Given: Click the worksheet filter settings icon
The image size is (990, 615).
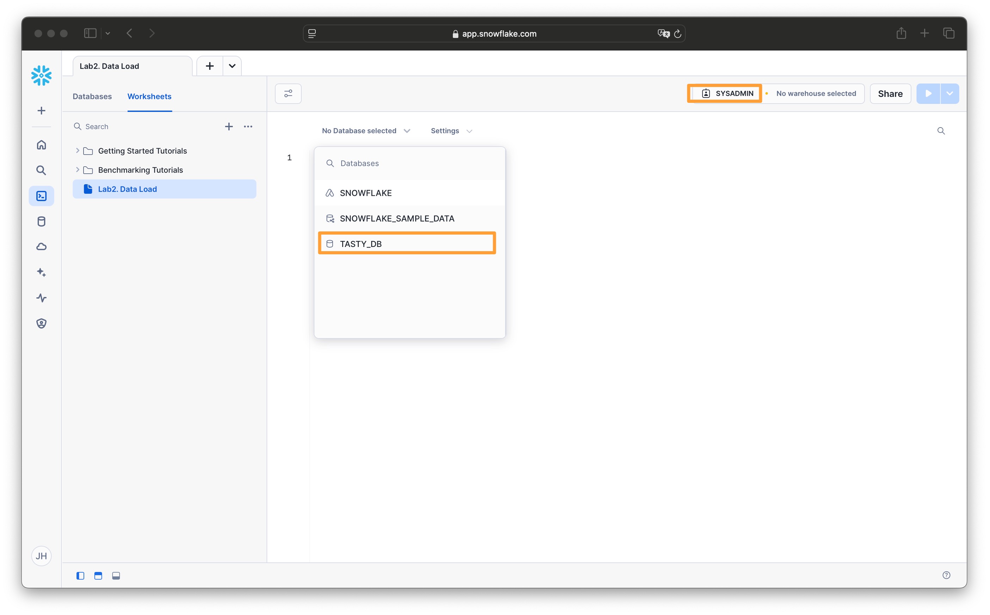Looking at the screenshot, I should (288, 94).
